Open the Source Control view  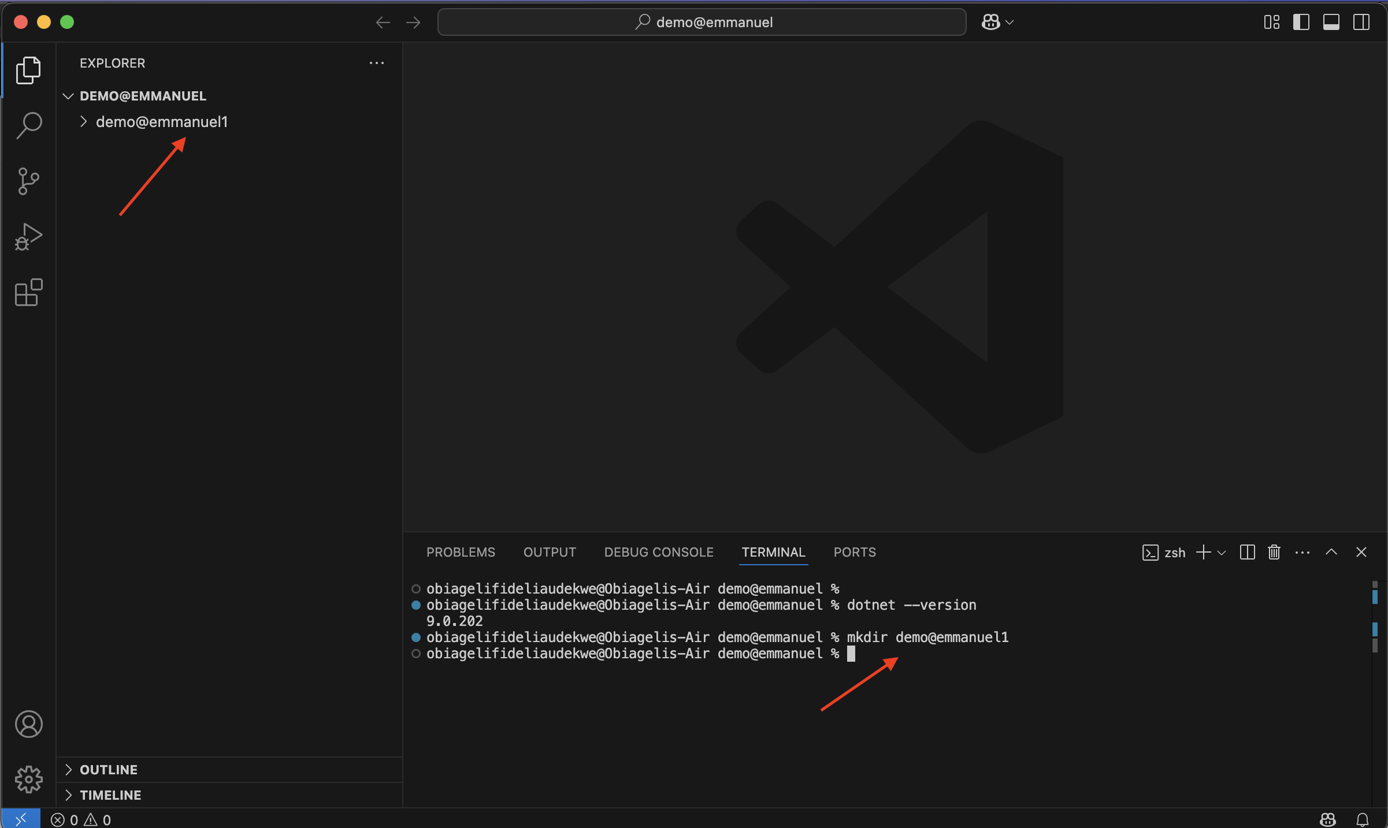[x=28, y=181]
